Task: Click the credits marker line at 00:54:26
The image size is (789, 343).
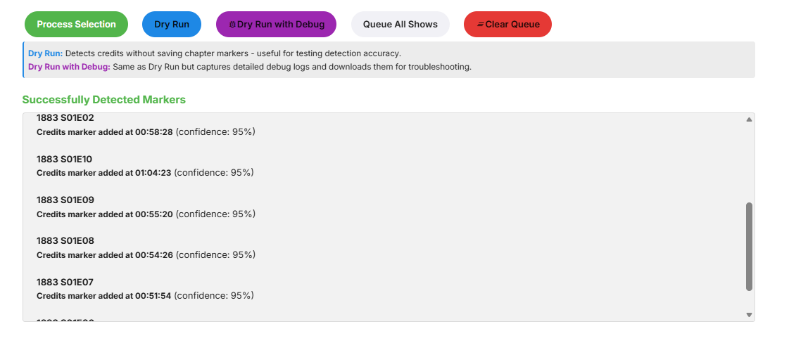Action: click(145, 255)
